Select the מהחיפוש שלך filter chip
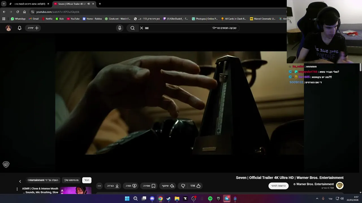Viewport: 362px width, 203px height. click(71, 180)
